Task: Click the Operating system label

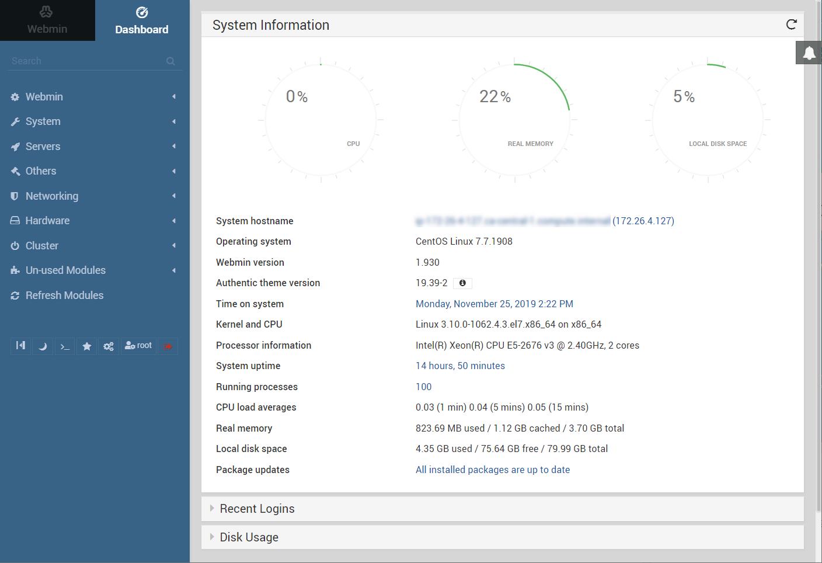Action: 253,242
